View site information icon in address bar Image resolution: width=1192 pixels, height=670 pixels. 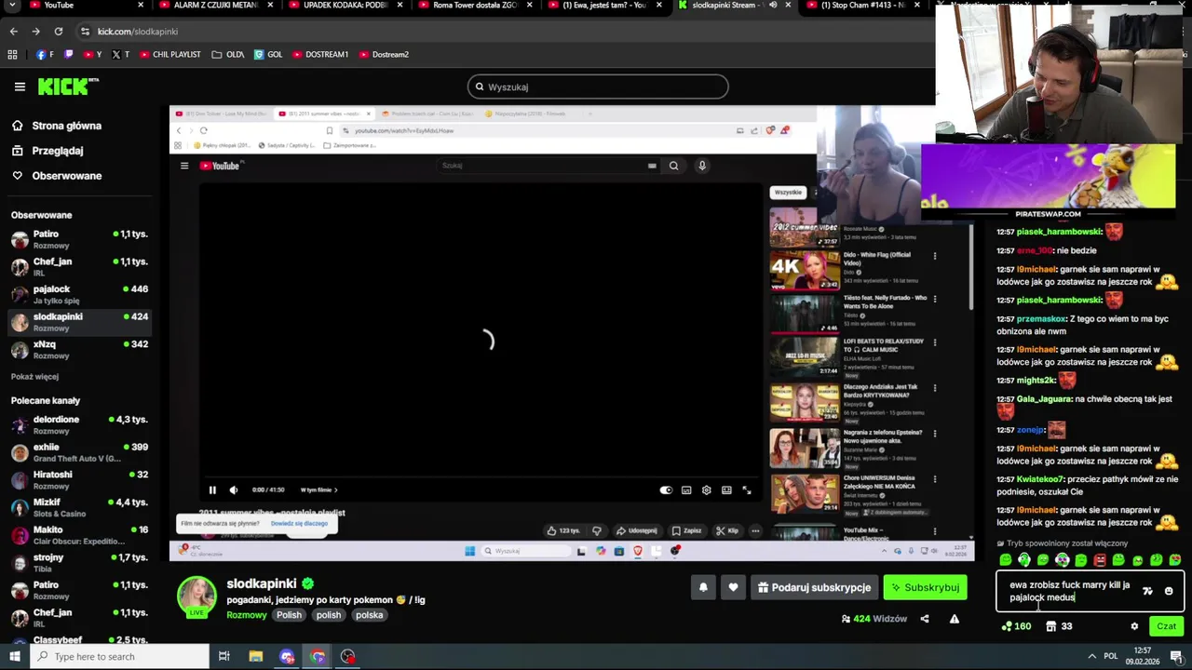[85, 32]
